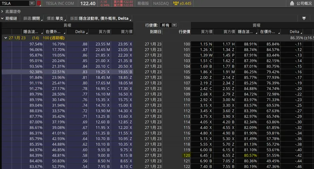The image size is (314, 169).
Task: Click call implied volatility 97.54%
Action: [x=36, y=44]
